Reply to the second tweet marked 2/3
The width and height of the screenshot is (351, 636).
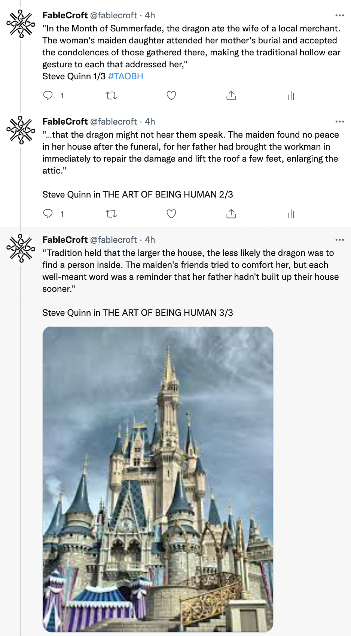[48, 214]
